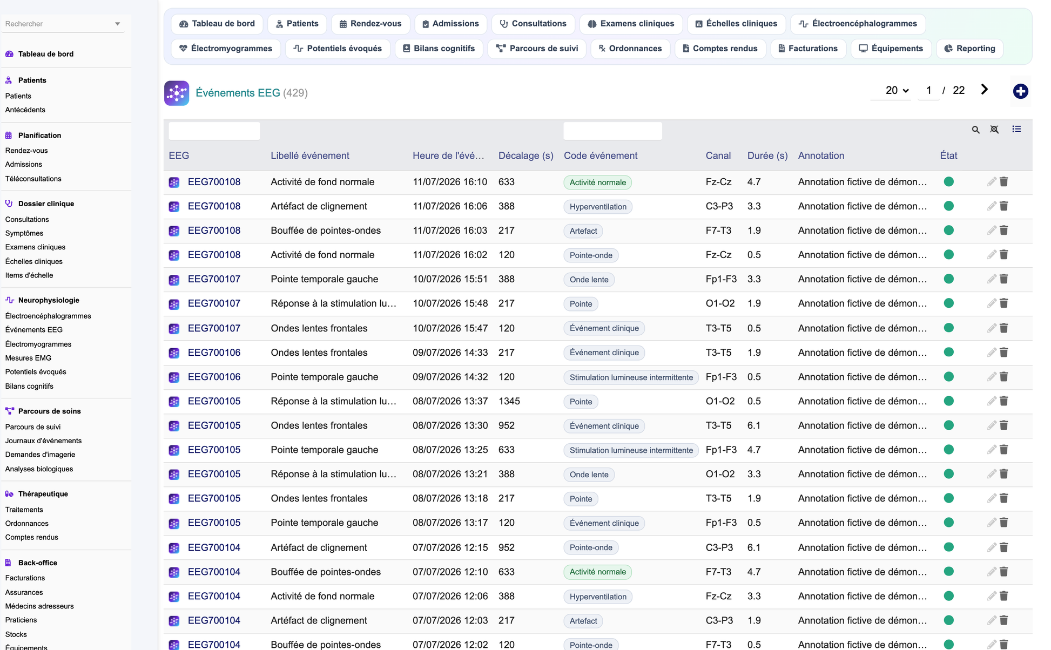Sort by the Durée (s) column header
The image size is (1051, 650).
pos(767,155)
